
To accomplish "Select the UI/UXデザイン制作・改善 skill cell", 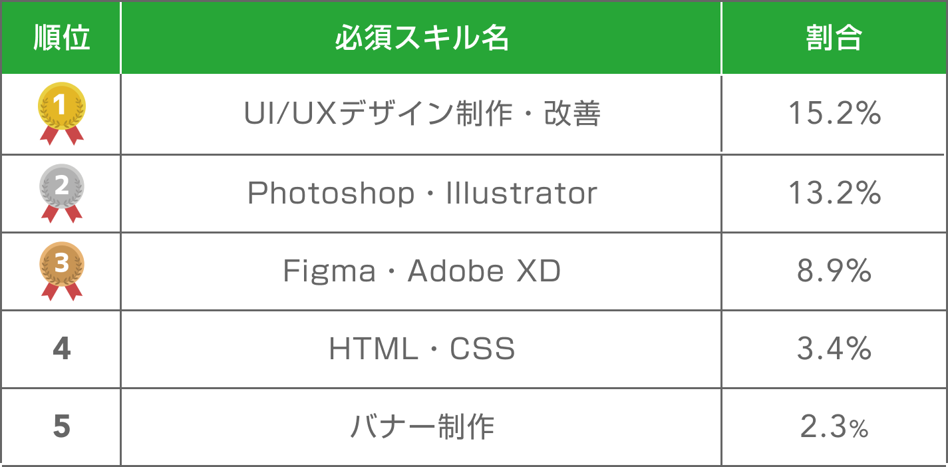I will coord(422,114).
